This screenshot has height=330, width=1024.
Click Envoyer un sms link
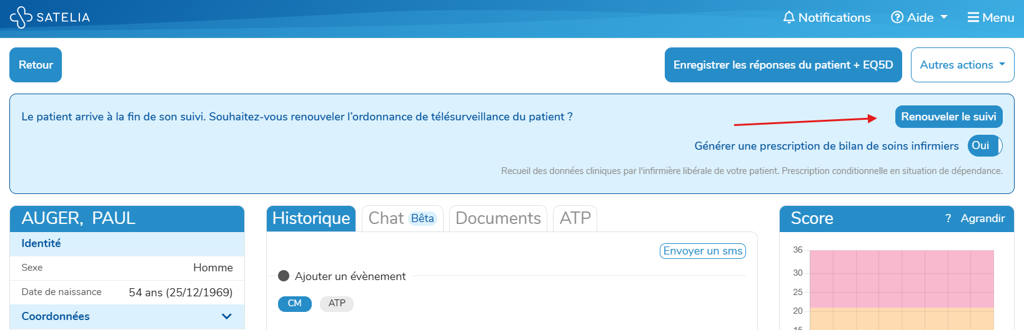tap(703, 251)
